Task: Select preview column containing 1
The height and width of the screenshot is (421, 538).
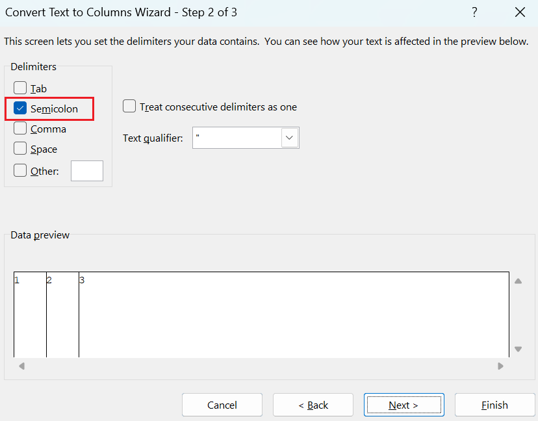Action: (30, 314)
